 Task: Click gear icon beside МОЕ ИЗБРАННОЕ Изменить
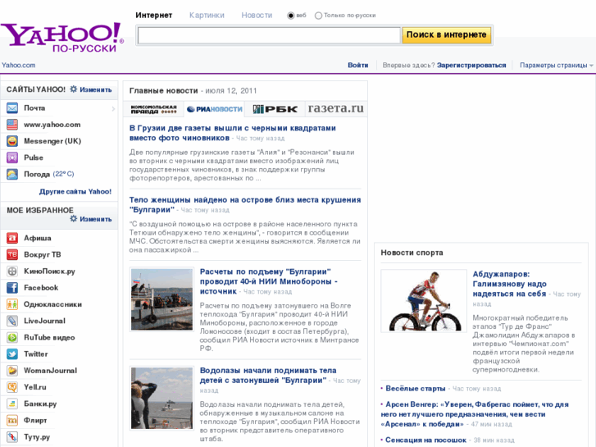tap(73, 218)
